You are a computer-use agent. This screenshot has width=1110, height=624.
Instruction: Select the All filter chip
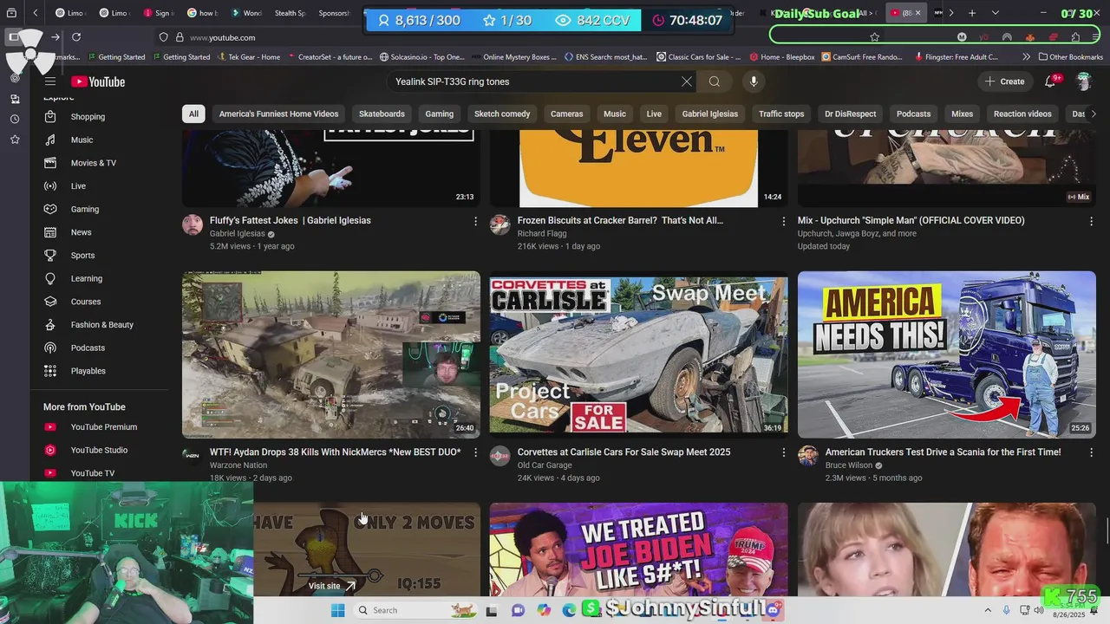click(193, 114)
